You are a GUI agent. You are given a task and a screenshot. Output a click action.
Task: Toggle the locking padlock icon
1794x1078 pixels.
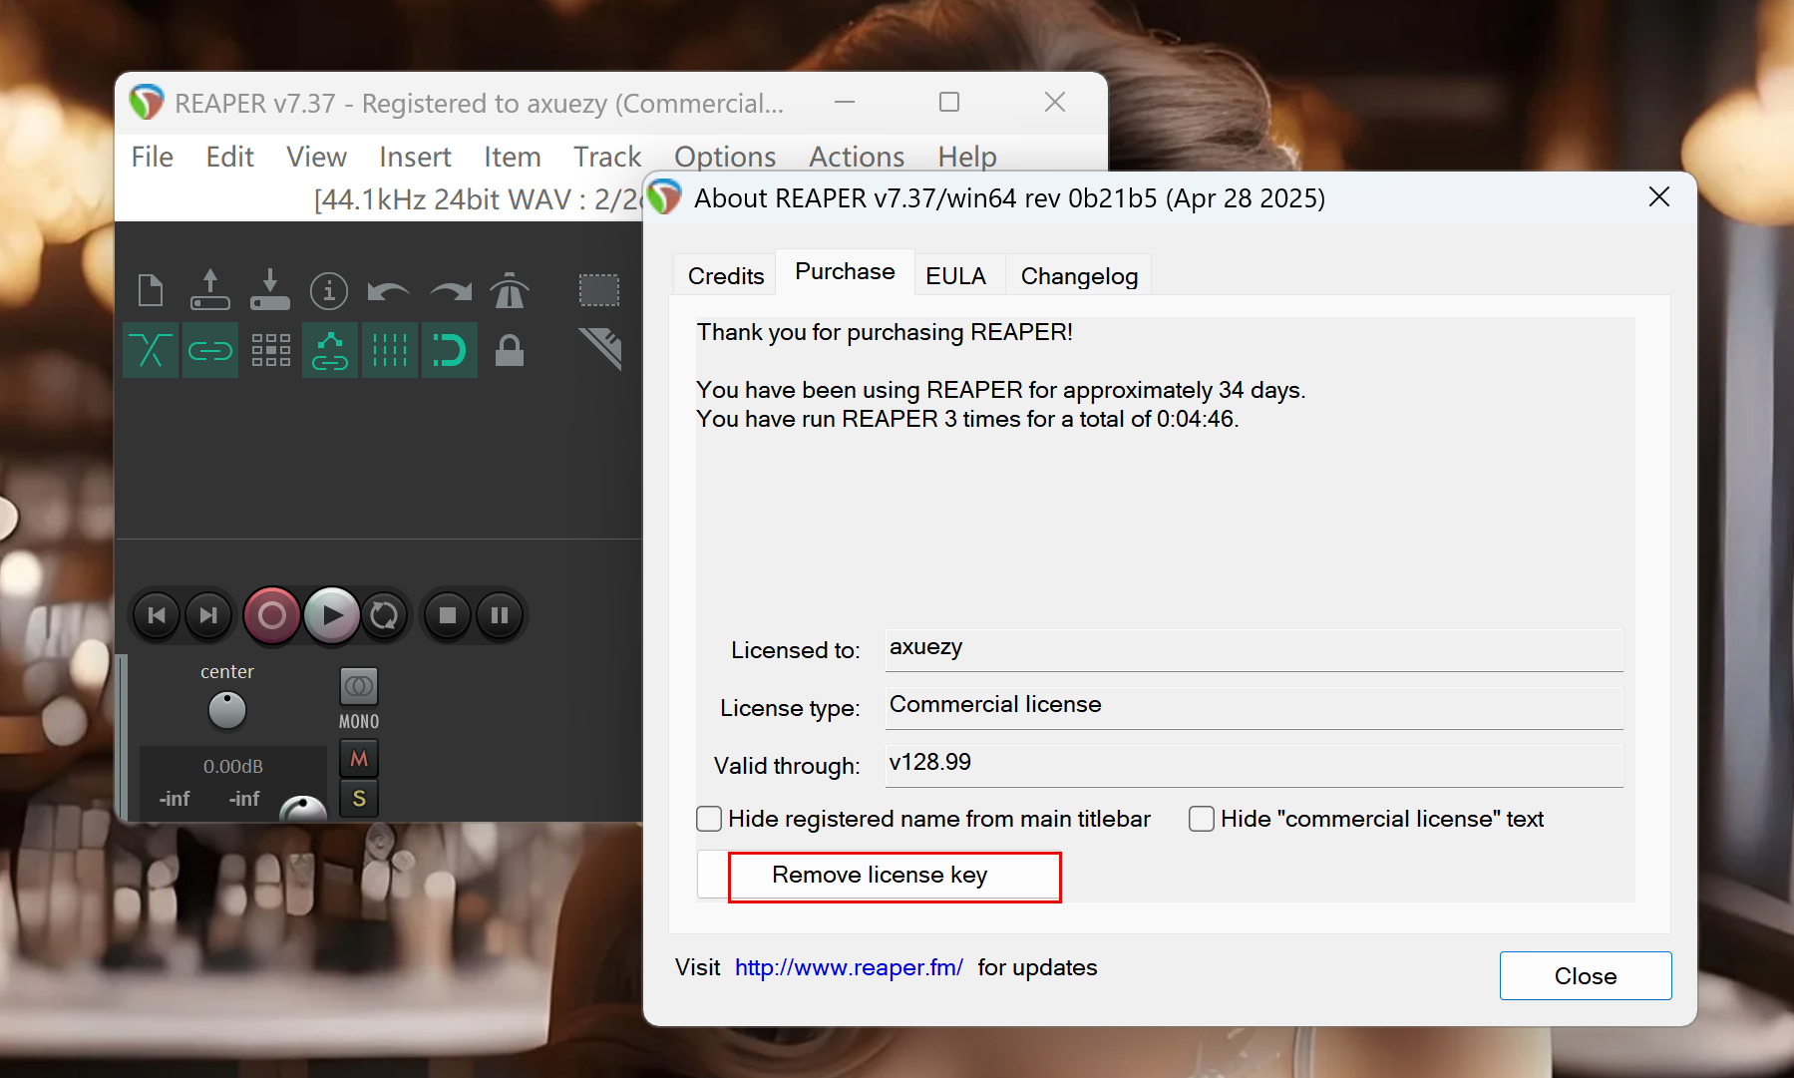[x=510, y=350]
